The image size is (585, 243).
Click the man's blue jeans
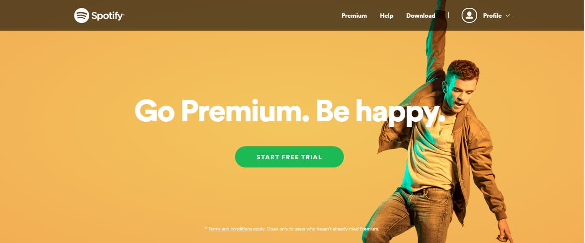(424, 214)
